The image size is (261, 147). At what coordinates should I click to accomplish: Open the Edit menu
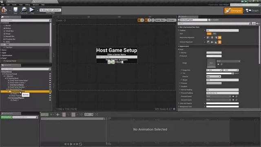click(8, 4)
